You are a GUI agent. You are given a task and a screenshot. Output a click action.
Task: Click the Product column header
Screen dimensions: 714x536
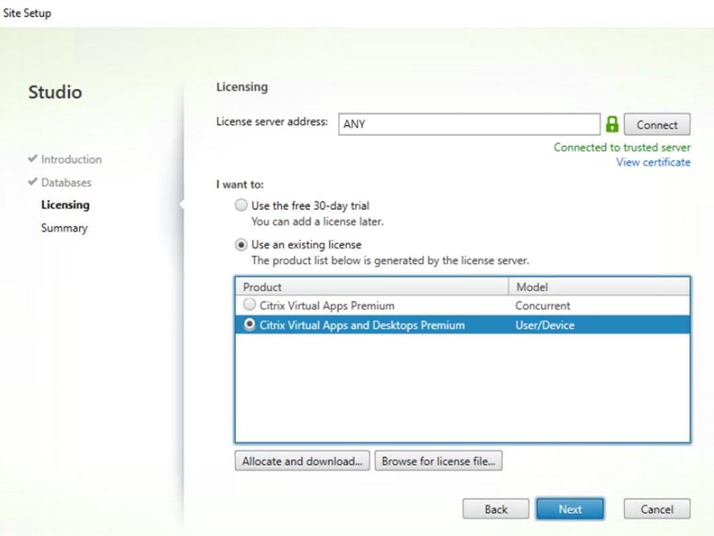click(372, 287)
